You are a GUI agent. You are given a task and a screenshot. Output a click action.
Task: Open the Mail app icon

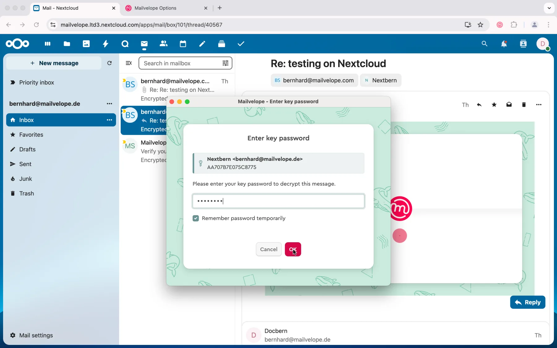(x=145, y=44)
